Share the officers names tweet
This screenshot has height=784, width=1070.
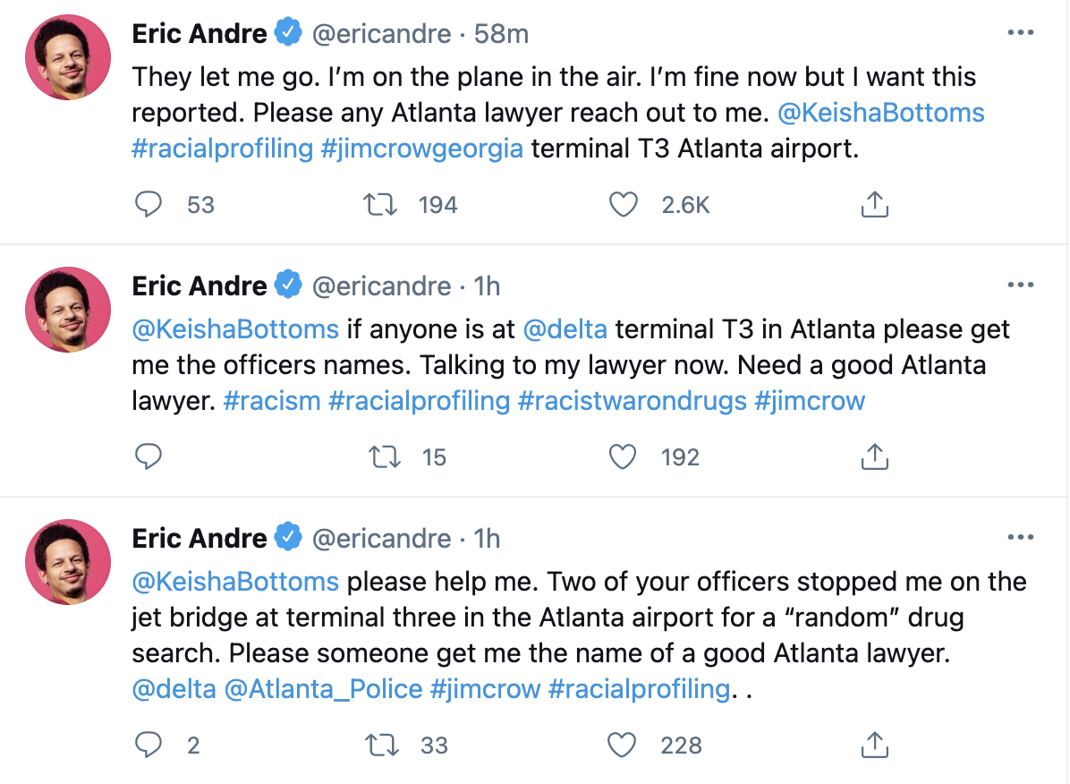[873, 457]
